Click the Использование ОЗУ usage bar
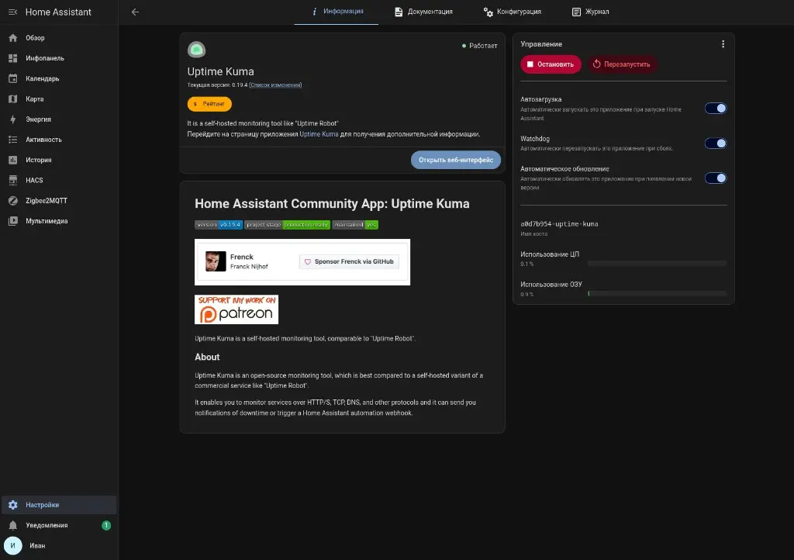Screen dimensions: 794x560 tap(657, 294)
